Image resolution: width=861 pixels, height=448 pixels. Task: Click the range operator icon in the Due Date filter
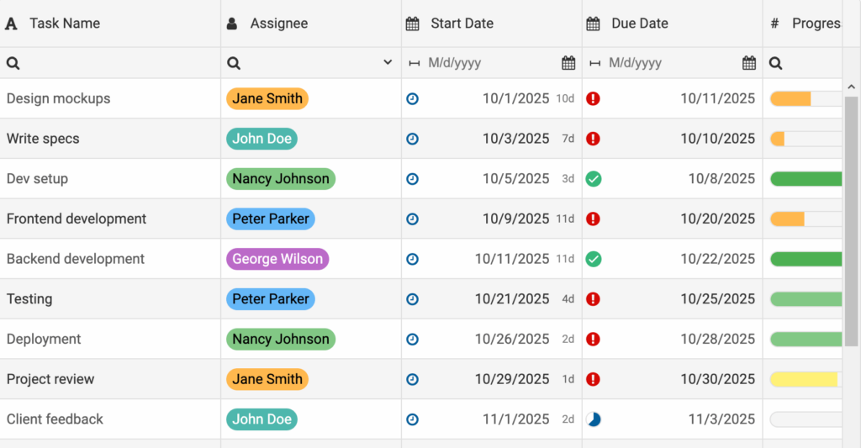click(x=594, y=63)
